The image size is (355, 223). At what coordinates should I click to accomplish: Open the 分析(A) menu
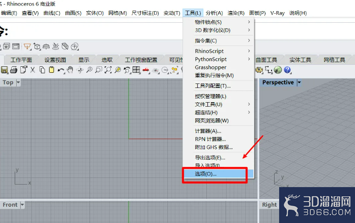point(214,13)
